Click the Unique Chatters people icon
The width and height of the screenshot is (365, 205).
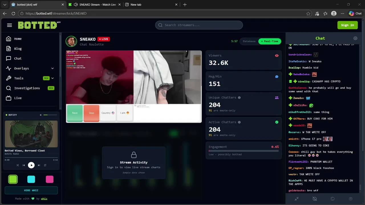pos(277,98)
